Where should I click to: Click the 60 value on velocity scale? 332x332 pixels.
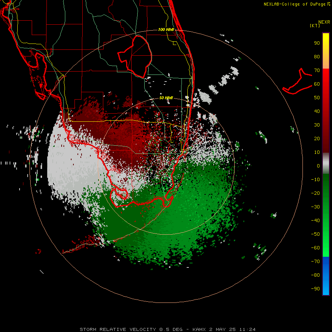(x=317, y=84)
